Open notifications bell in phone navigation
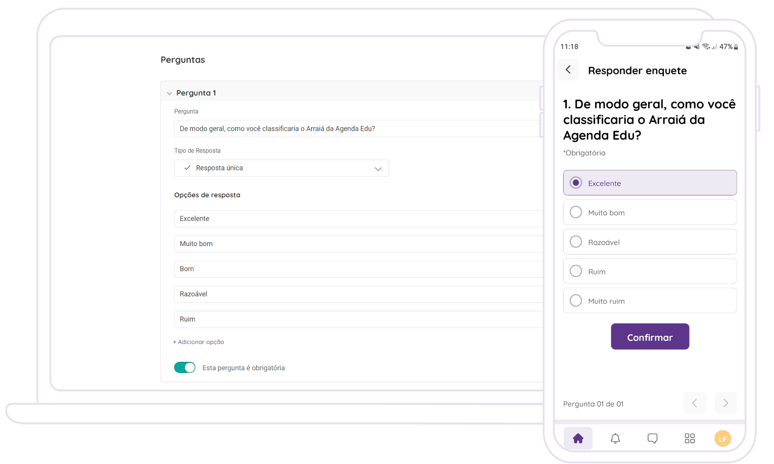Viewport: 774px width, 464px height. tap(615, 438)
